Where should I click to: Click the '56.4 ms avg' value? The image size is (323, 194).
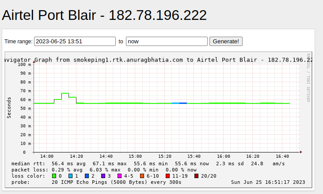coord(68,164)
